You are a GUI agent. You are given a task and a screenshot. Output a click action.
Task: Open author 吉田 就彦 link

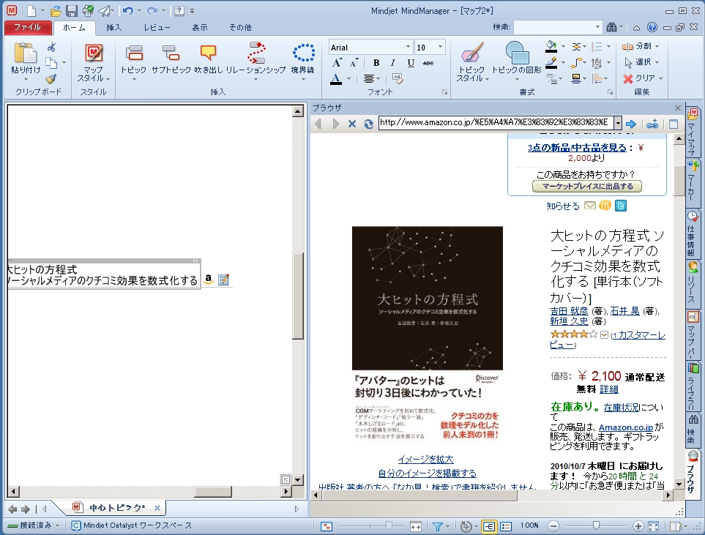pyautogui.click(x=569, y=310)
